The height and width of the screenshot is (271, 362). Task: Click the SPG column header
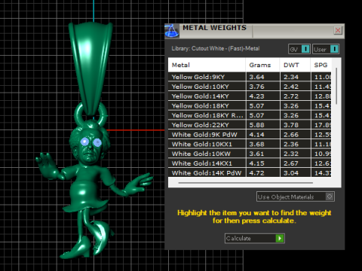click(x=321, y=65)
